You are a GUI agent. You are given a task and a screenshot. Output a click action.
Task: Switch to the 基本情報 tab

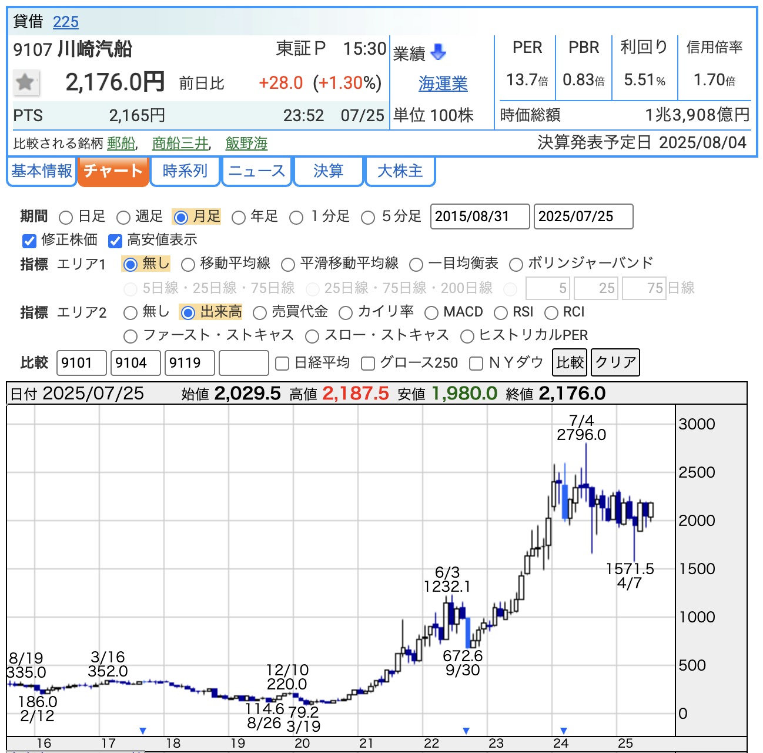(x=42, y=171)
